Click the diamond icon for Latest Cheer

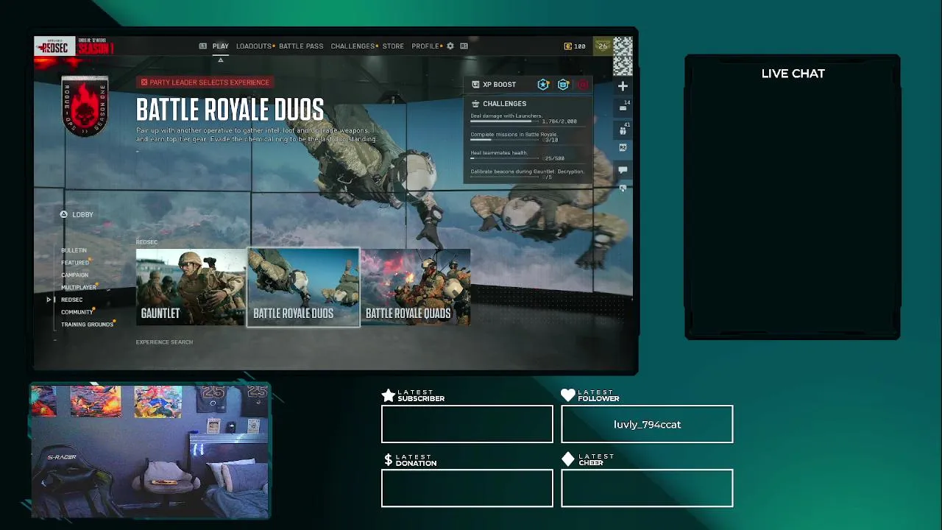[567, 459]
